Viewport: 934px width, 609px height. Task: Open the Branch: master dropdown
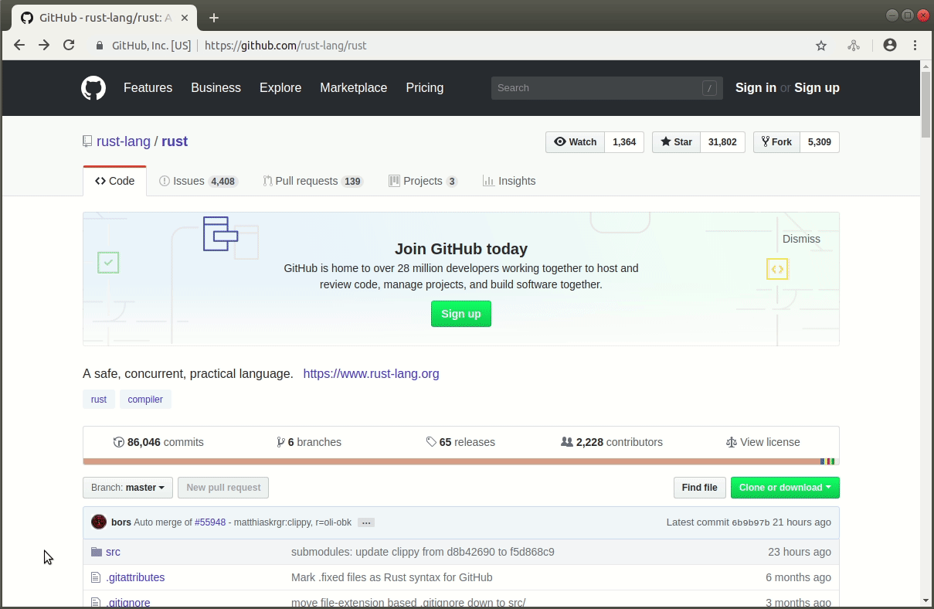[127, 488]
